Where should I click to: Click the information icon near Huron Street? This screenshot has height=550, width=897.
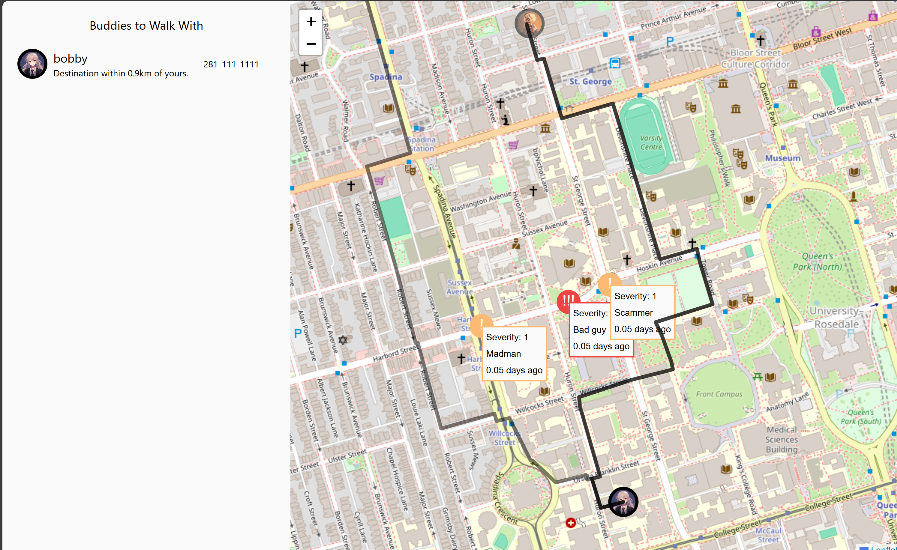point(505,120)
